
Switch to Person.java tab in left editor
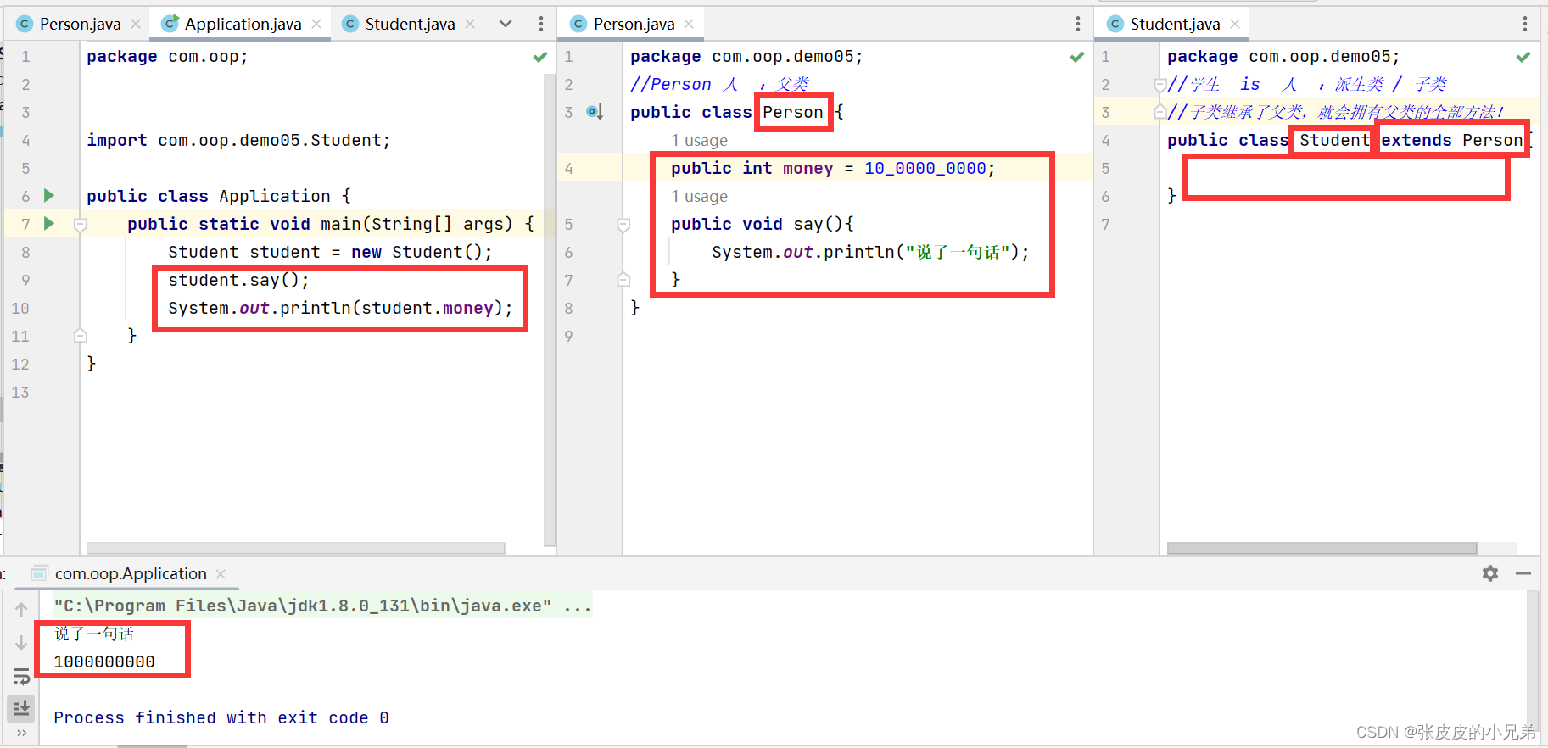click(x=80, y=24)
